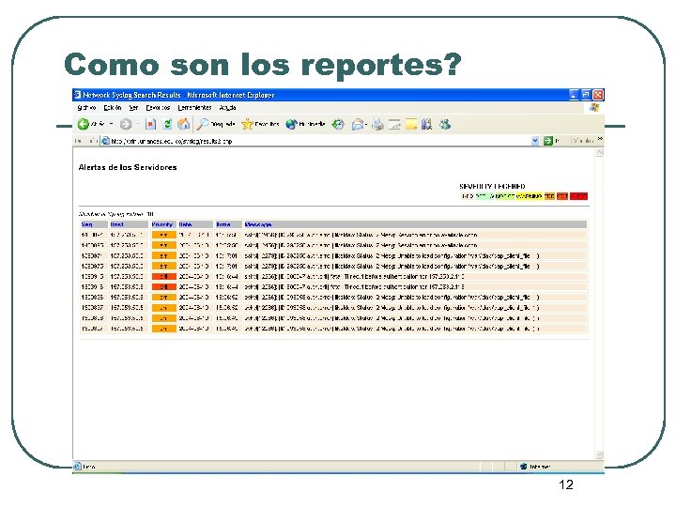This screenshot has height=507, width=676.
Task: Click the grey Forward arrow button
Action: coord(126,124)
